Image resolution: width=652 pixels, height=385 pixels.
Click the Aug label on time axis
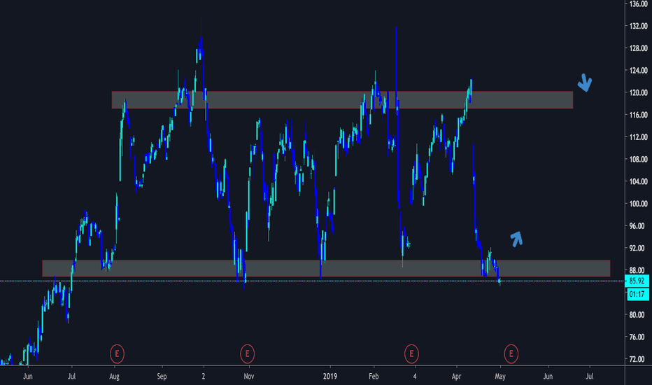(114, 377)
